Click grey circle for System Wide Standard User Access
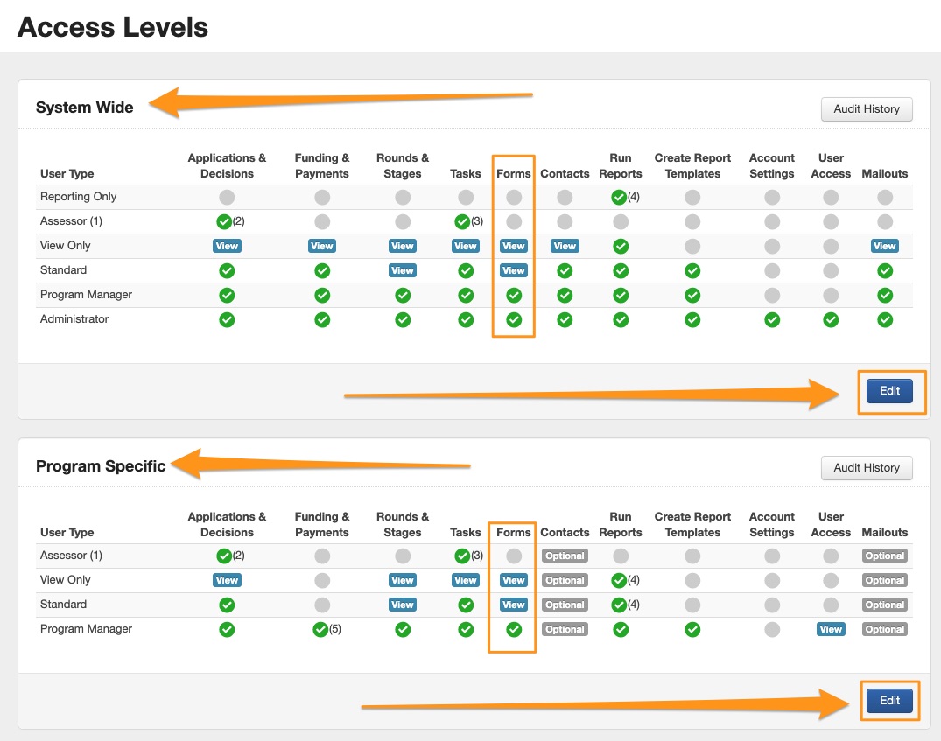This screenshot has width=941, height=741. pyautogui.click(x=831, y=271)
